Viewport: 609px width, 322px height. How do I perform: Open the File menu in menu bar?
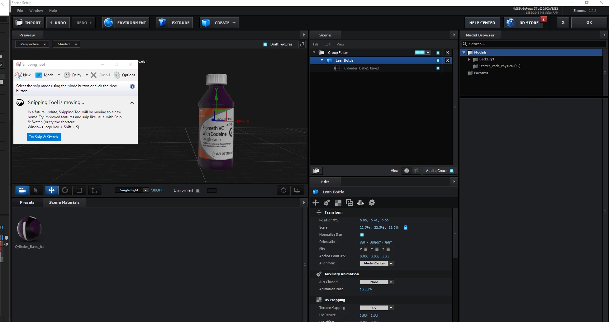20,11
